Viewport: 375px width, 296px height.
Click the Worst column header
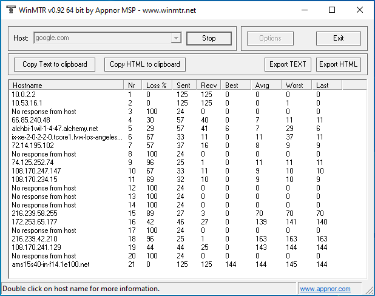tap(297, 86)
